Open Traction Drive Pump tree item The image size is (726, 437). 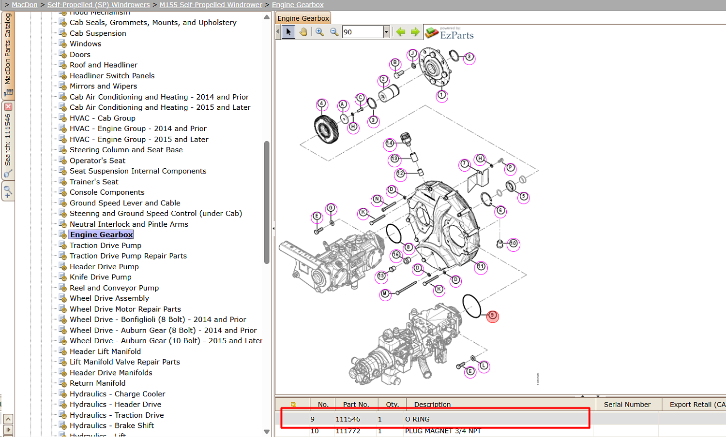tap(106, 246)
